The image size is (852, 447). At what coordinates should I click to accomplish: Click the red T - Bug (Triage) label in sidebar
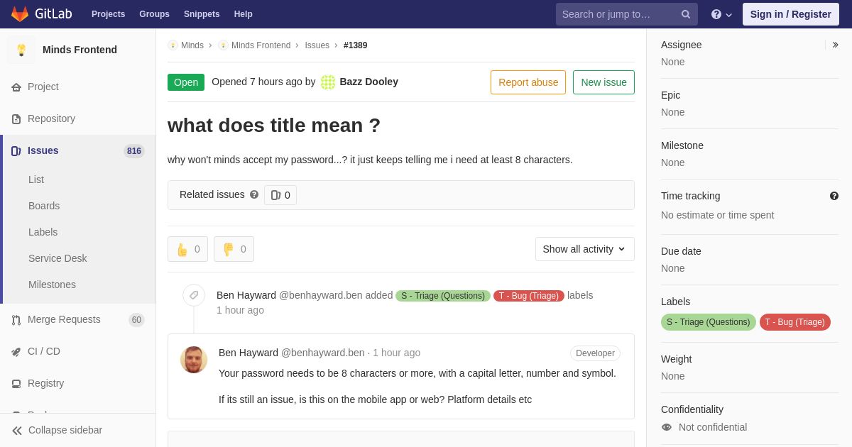point(795,322)
